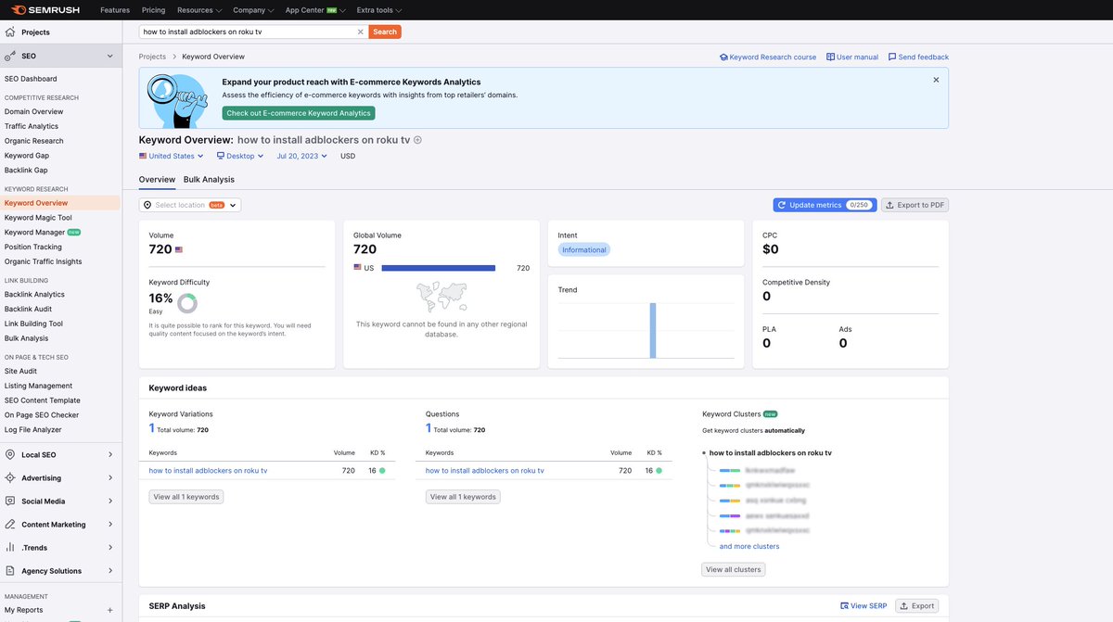This screenshot has width=1113, height=622.
Task: Click the Social Media icon
Action: pos(11,501)
